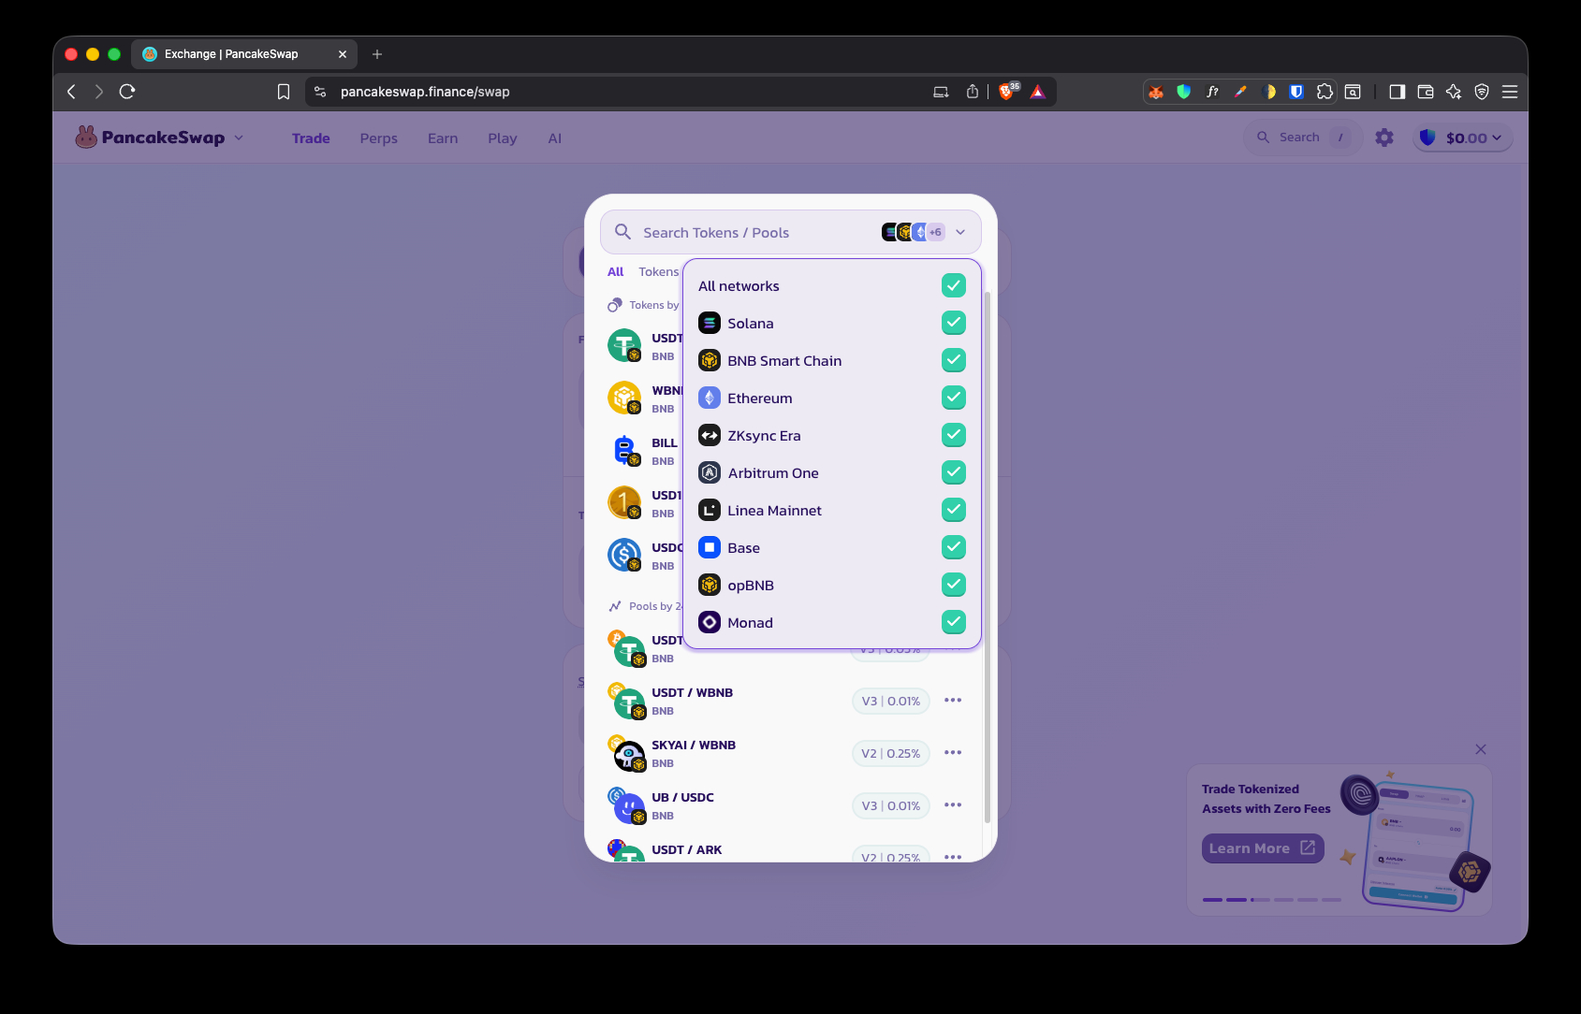Click the Solana network logo icon
Viewport: 1581px width, 1014px height.
pos(710,323)
